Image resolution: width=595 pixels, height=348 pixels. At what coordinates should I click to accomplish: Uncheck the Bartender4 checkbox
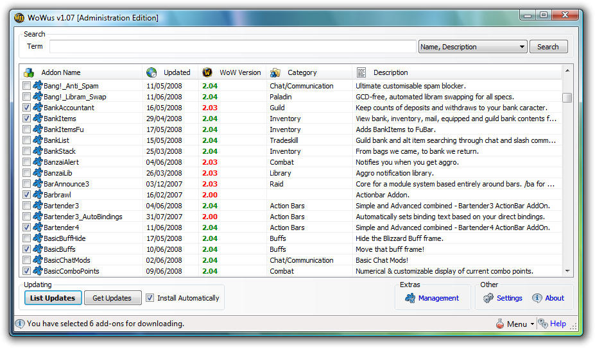pos(26,228)
